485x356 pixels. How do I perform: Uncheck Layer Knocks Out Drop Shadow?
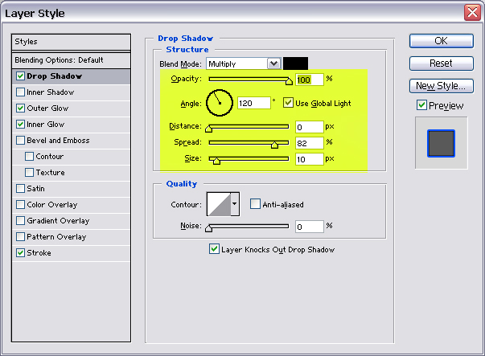[x=214, y=249]
